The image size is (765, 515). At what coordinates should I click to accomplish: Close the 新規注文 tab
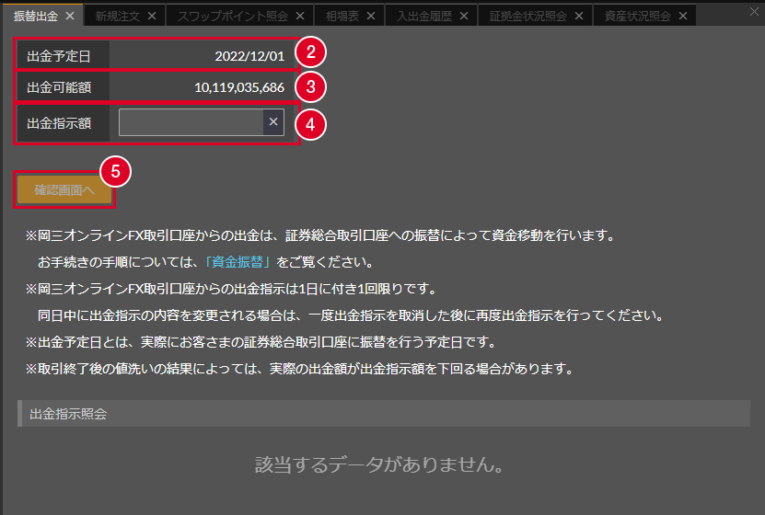tap(152, 16)
